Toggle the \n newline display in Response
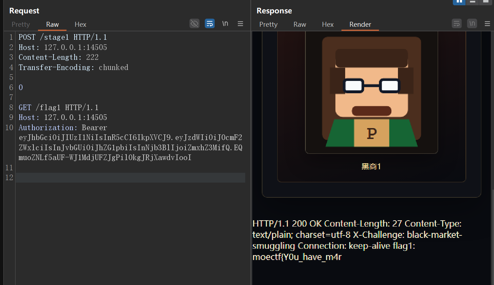Viewport: 494px width, 285px height. (x=472, y=24)
